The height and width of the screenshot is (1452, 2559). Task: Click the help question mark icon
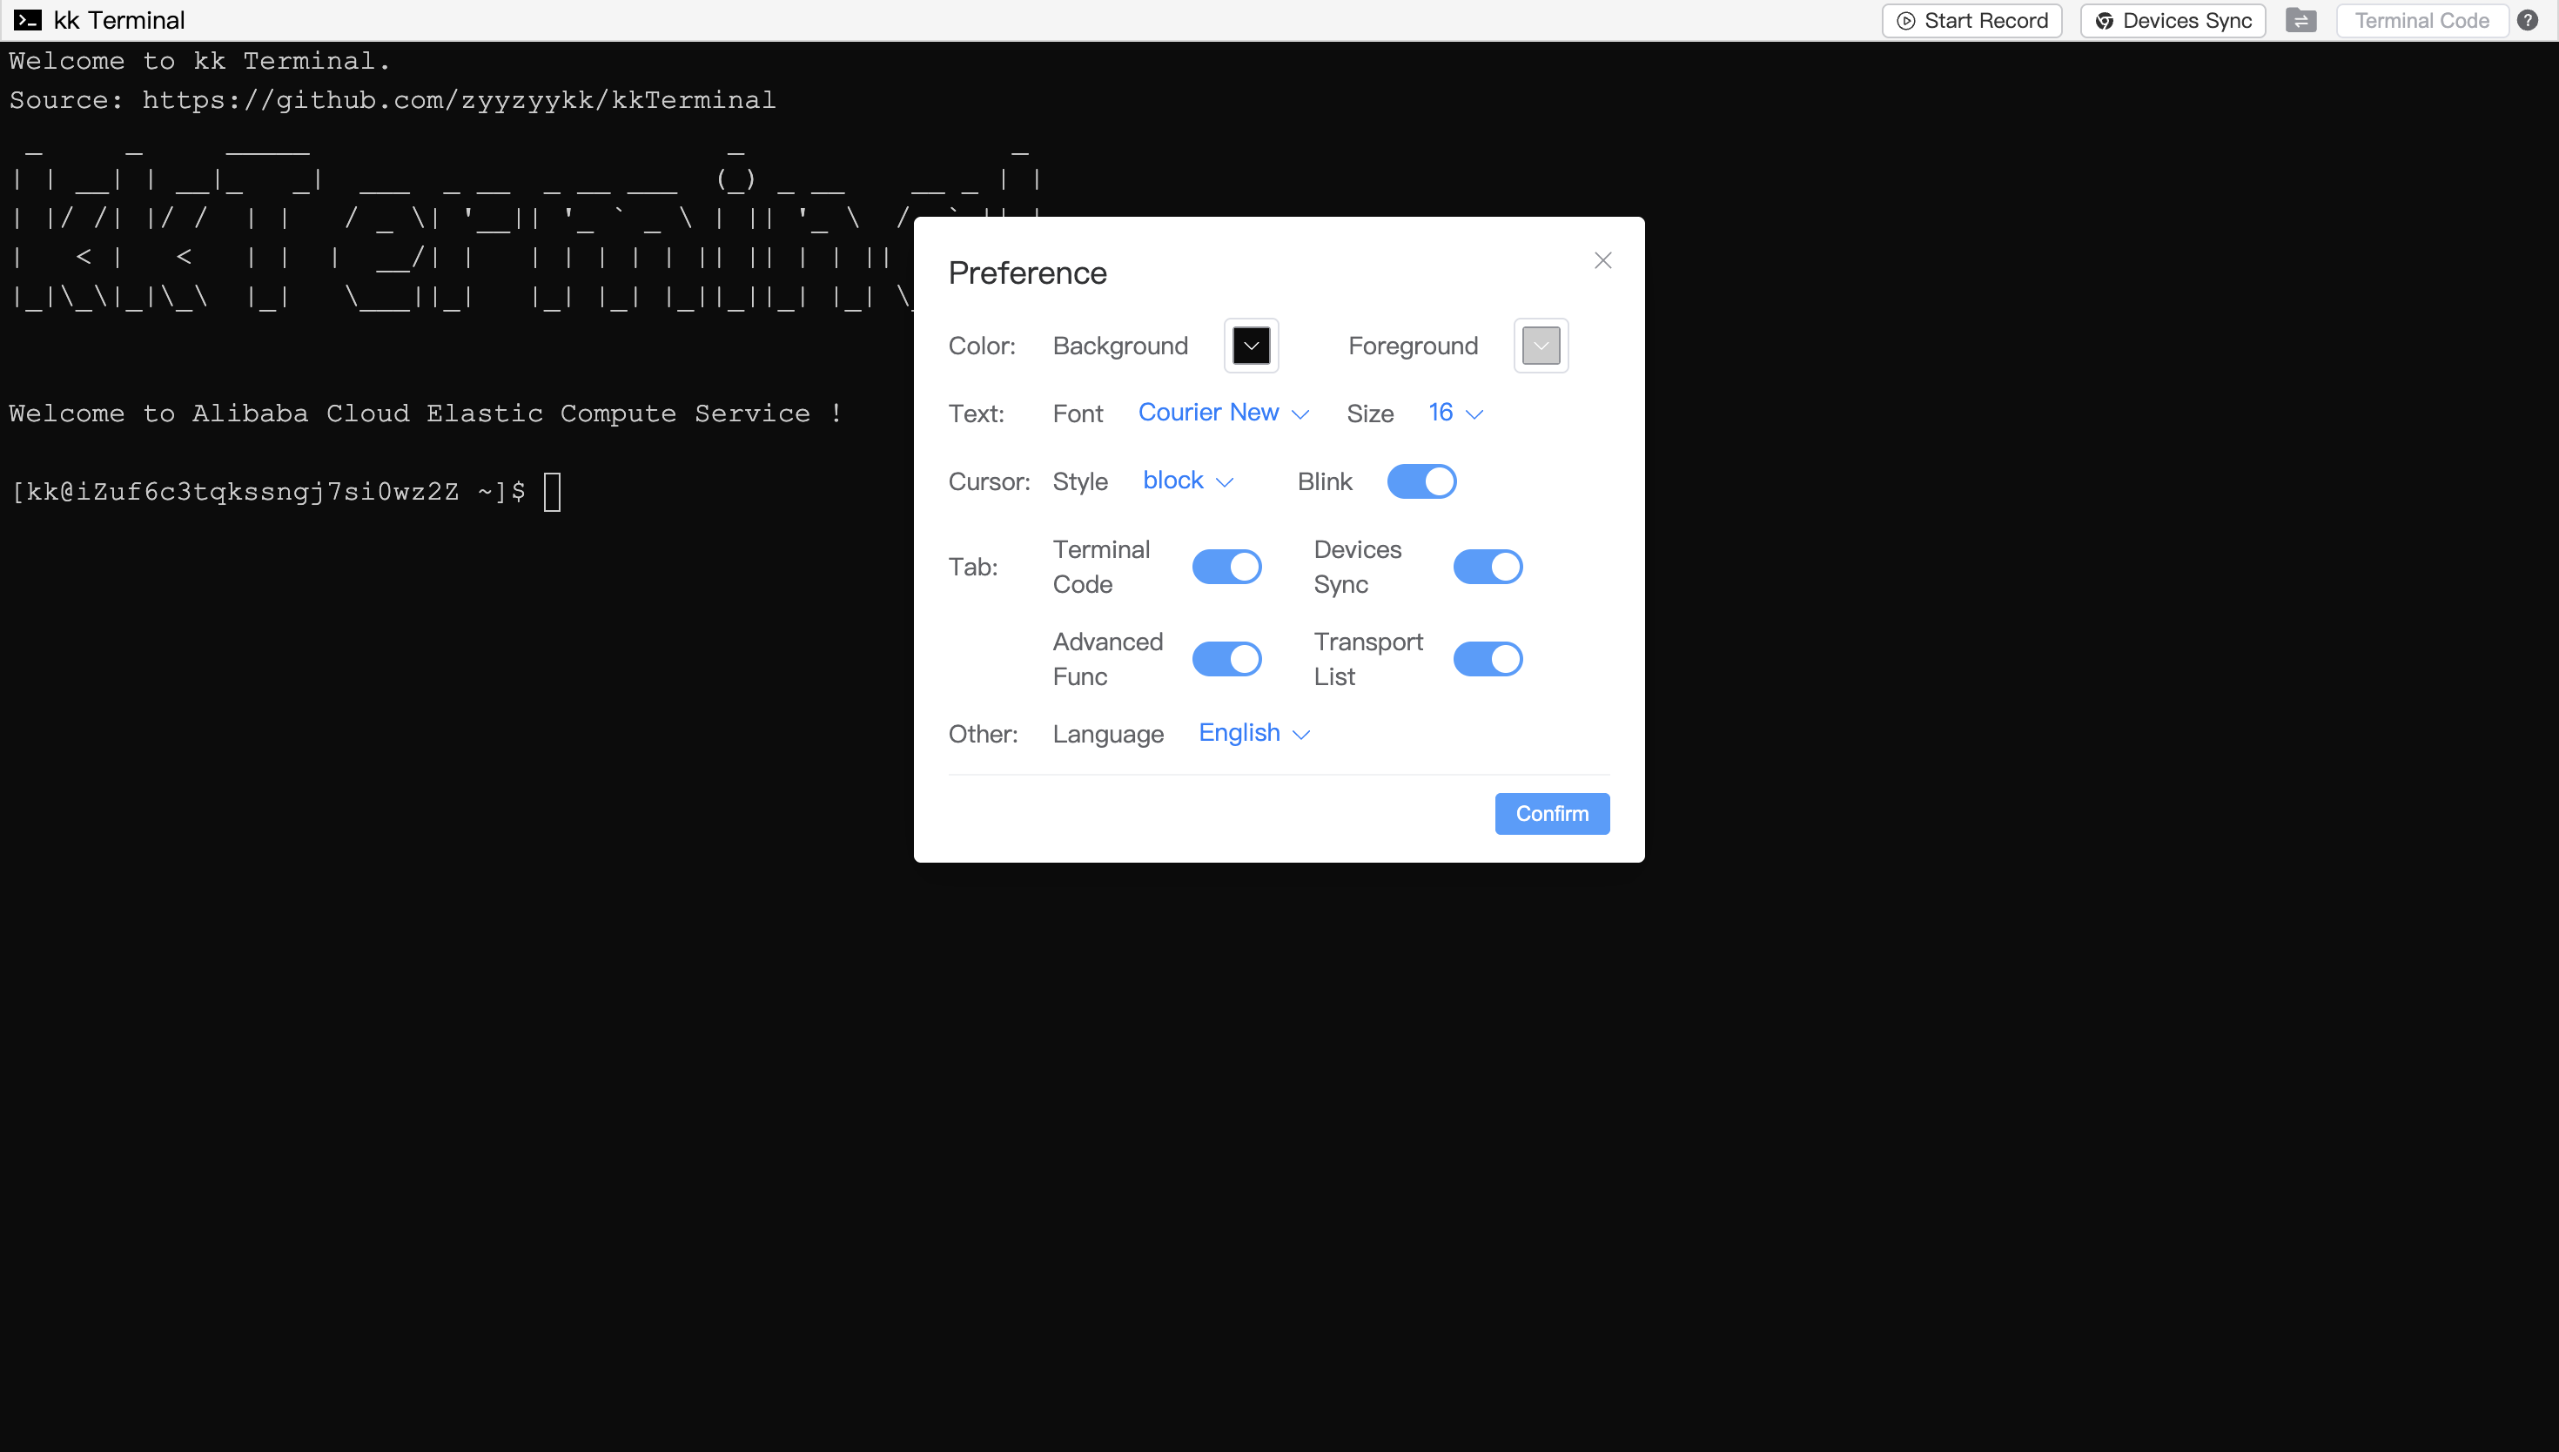[x=2527, y=20]
